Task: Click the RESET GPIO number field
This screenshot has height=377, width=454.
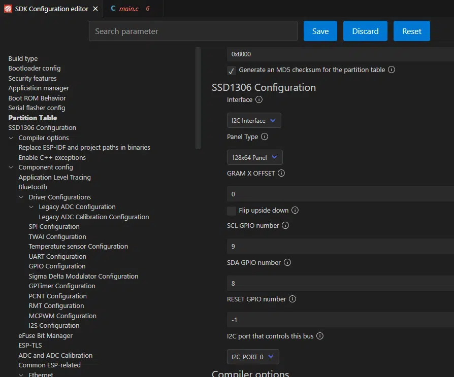Action: [340, 320]
